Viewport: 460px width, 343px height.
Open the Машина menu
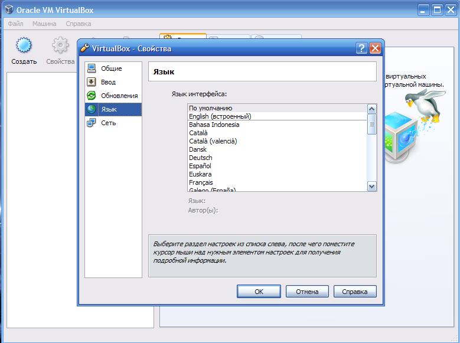click(44, 24)
